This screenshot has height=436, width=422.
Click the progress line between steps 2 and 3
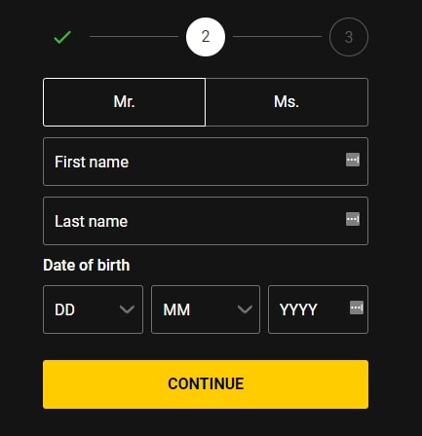tap(277, 37)
